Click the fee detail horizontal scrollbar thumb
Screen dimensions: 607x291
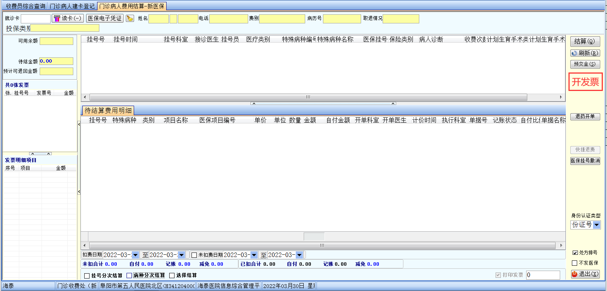322,245
